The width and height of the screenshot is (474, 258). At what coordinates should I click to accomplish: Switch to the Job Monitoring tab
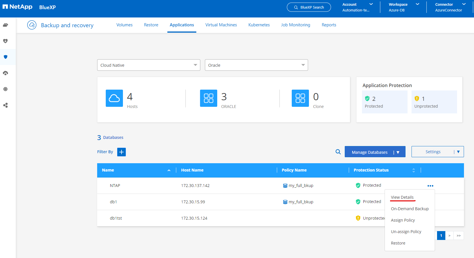pos(295,25)
